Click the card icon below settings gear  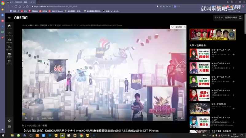tap(9, 126)
